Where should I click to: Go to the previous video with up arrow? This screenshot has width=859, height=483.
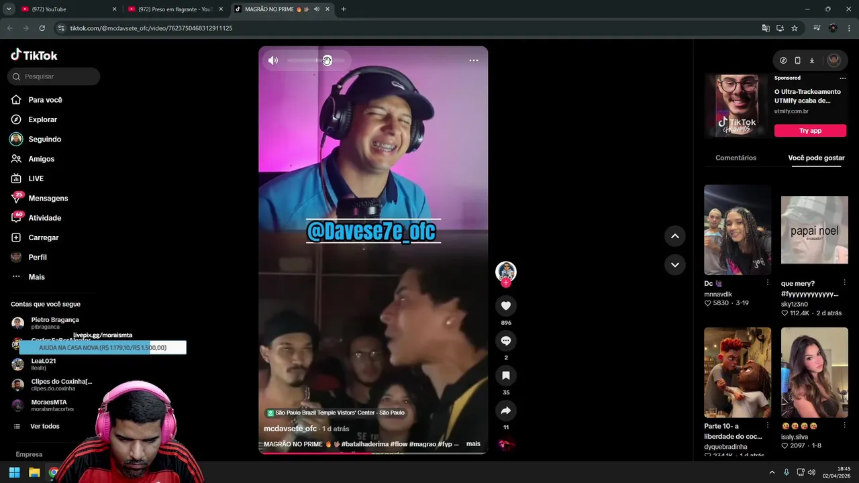(675, 236)
